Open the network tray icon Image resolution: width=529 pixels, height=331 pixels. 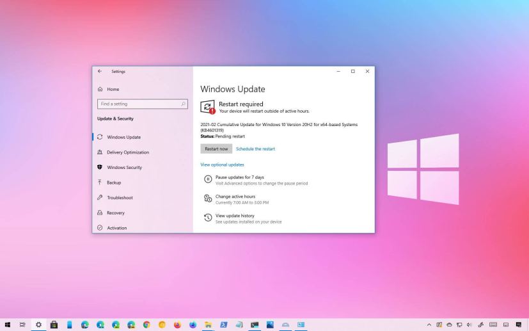[x=459, y=325]
